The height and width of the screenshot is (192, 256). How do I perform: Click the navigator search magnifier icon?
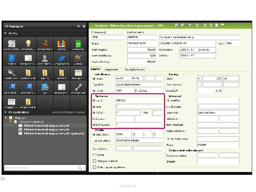coord(80,168)
